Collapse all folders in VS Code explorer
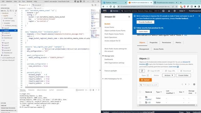This screenshot has width=201, height=113. [16, 11]
